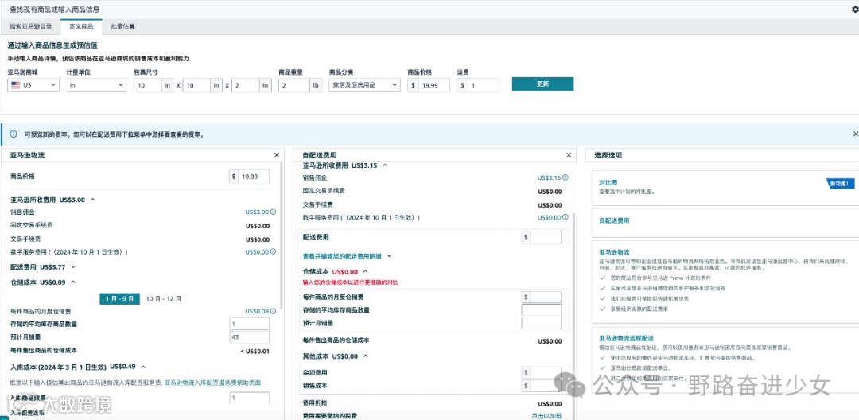This screenshot has height=420, width=859.
Task: Click info icon beside 每件商品的月度仓储费 US$0.09
Action: tap(273, 311)
